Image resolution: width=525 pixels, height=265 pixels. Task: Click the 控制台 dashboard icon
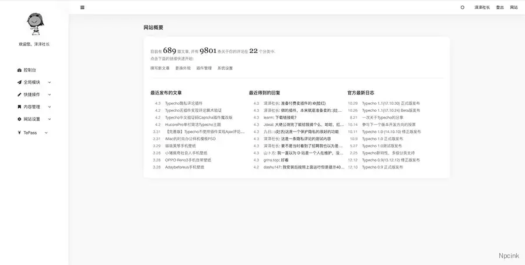(19, 70)
